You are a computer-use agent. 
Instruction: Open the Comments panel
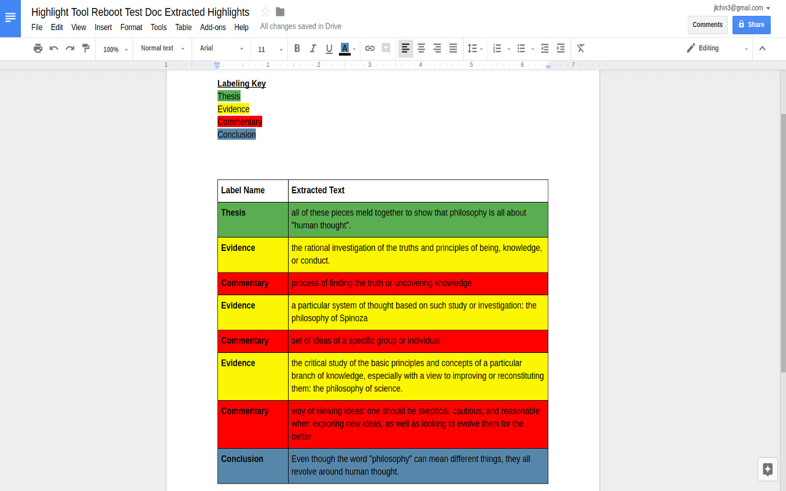(707, 25)
